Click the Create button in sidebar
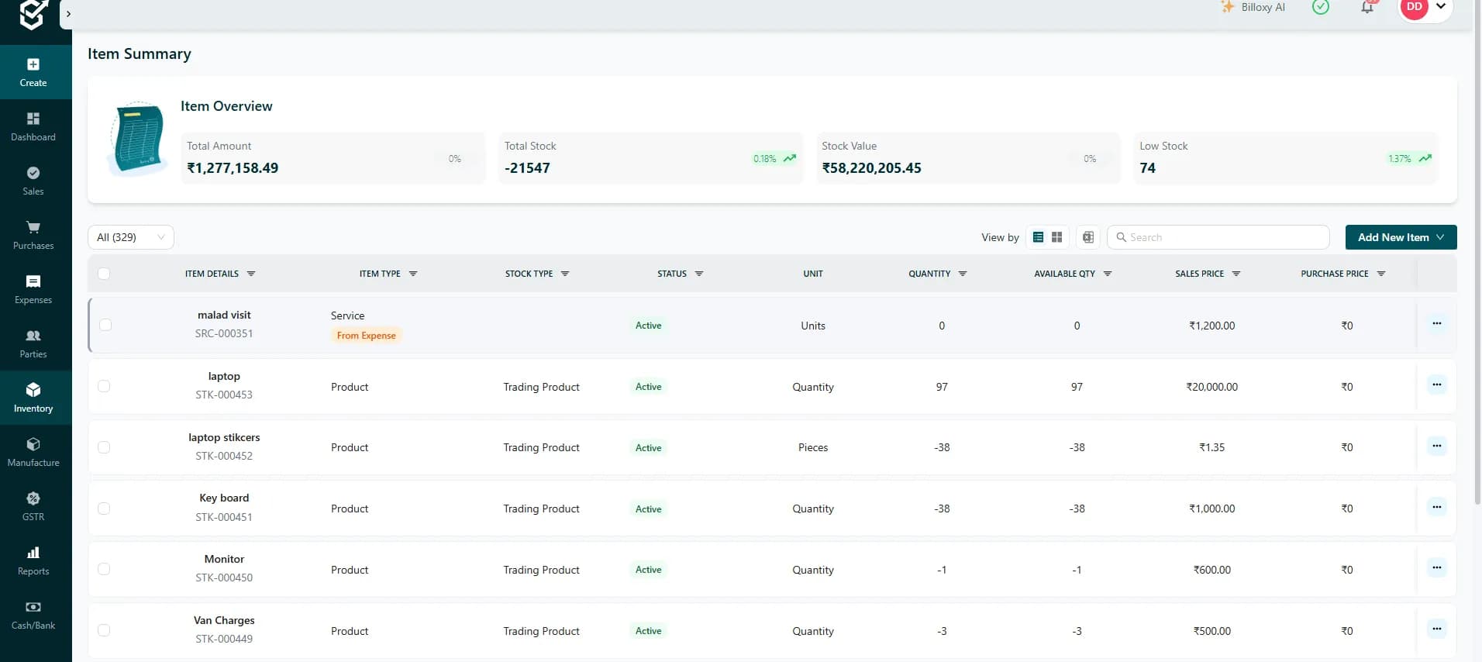This screenshot has width=1482, height=662. (x=33, y=72)
